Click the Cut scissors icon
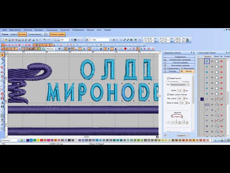The image size is (230, 173). click(33, 40)
